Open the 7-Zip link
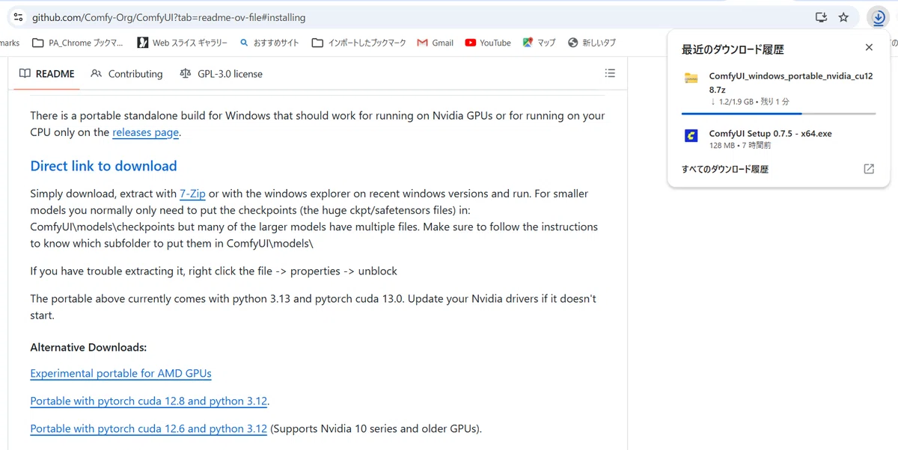Screen dimensions: 898x450 (192, 194)
